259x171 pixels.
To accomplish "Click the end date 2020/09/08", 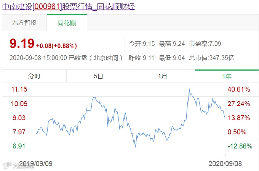I will coord(225,164).
